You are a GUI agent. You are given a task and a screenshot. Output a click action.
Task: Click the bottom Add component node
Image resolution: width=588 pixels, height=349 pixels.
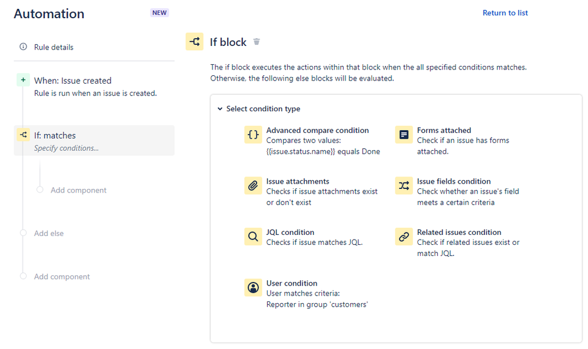click(x=62, y=277)
